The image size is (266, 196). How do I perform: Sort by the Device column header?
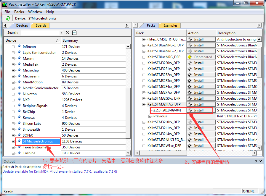32,41
